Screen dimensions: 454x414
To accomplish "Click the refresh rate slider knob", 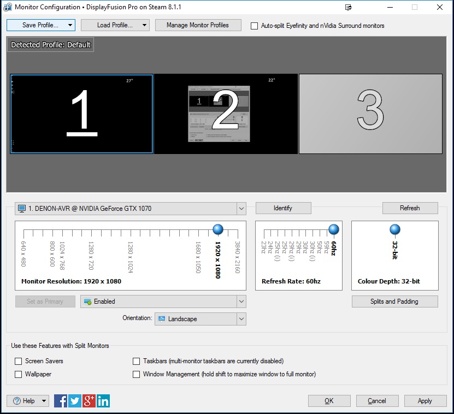I will [x=334, y=229].
